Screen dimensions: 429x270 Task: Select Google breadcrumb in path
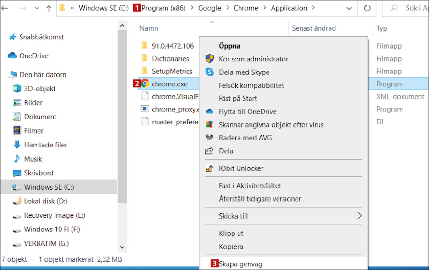point(210,8)
